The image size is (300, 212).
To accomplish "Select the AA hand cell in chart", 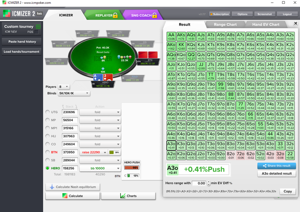I will (171, 36).
